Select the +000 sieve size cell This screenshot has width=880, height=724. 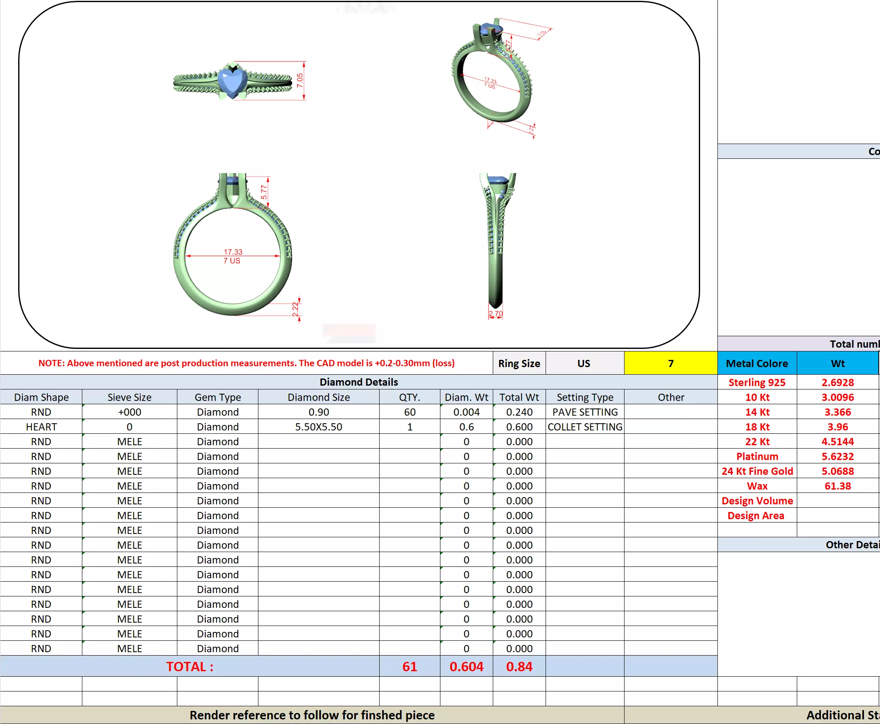[129, 412]
